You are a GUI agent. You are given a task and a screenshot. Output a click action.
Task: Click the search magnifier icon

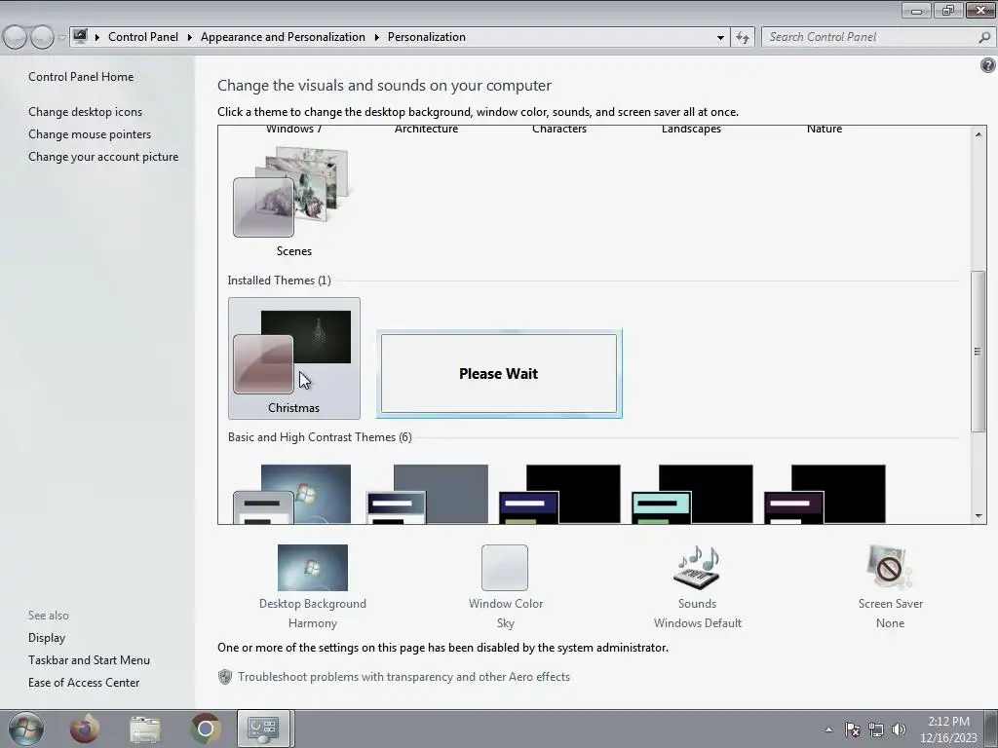click(x=984, y=38)
